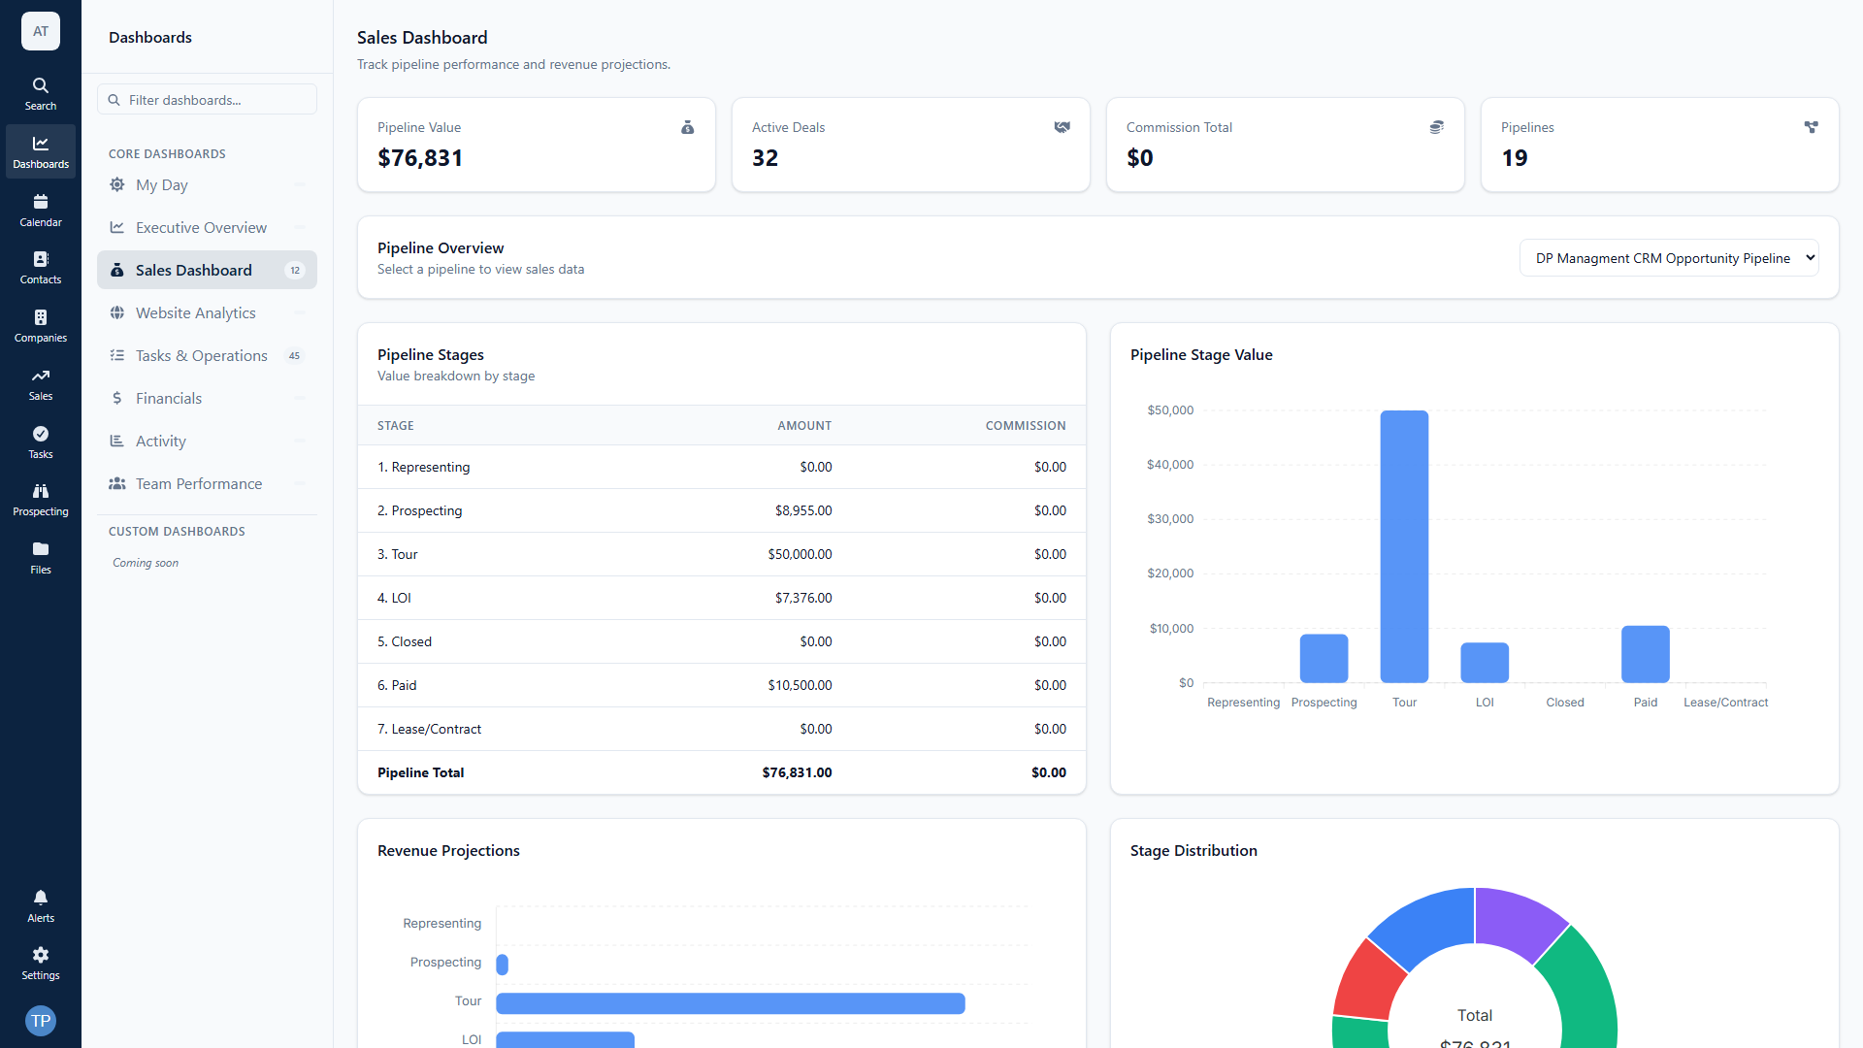Image resolution: width=1863 pixels, height=1048 pixels.
Task: Open the Tasks sidebar icon
Action: pos(41,442)
